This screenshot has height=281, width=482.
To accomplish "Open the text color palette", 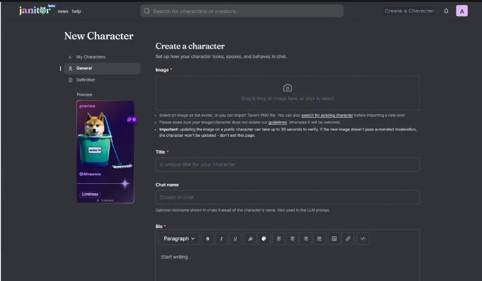I will [x=264, y=239].
